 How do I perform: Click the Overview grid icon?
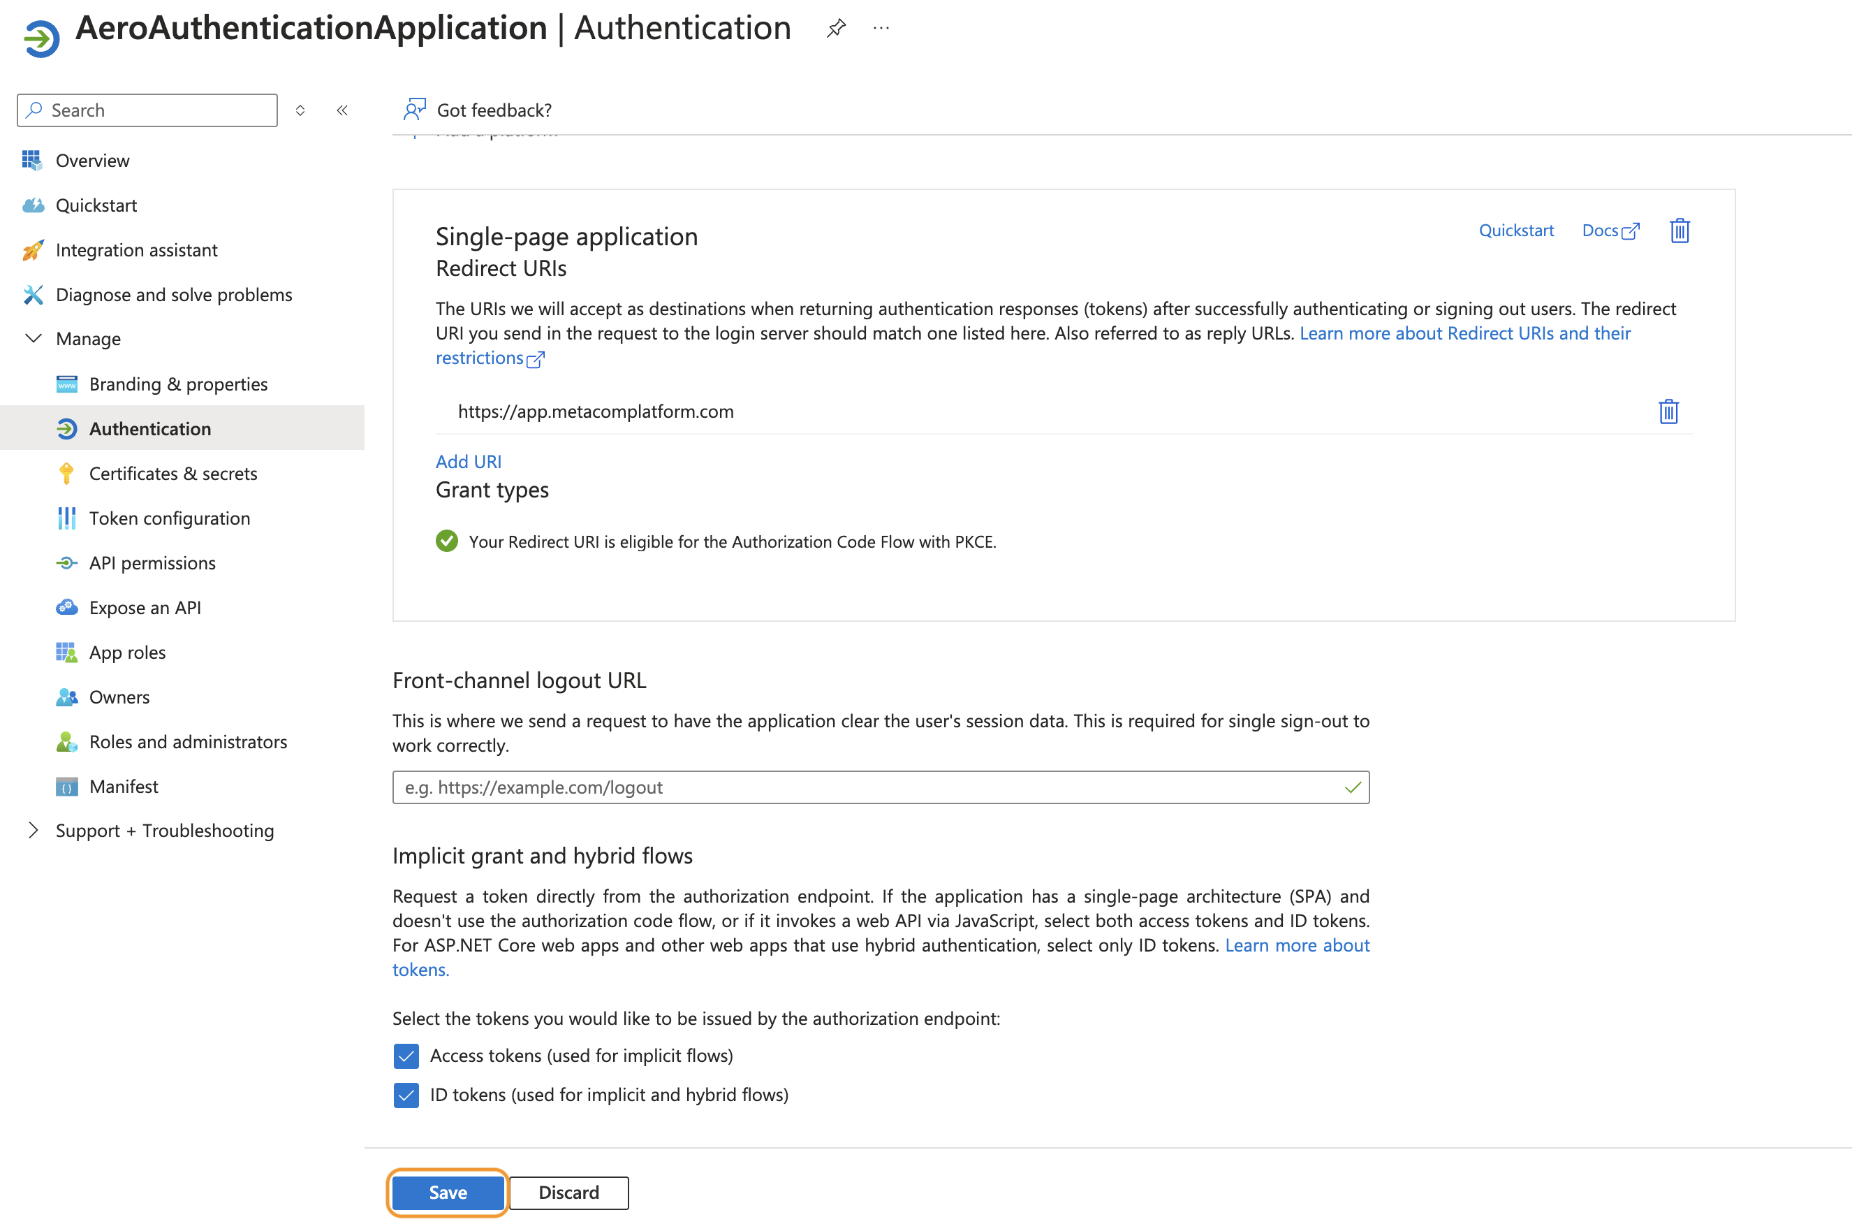32,160
